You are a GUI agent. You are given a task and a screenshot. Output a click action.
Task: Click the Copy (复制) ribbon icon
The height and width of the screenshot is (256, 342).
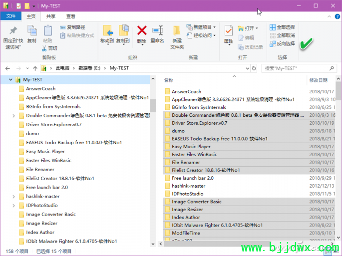(32, 30)
